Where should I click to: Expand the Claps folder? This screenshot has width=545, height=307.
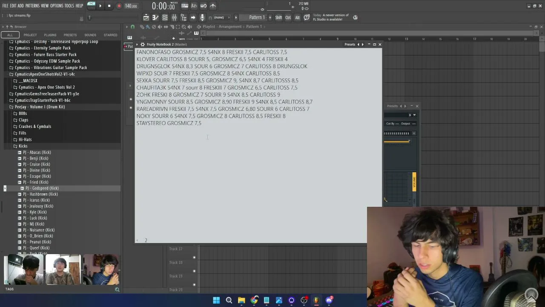(23, 120)
